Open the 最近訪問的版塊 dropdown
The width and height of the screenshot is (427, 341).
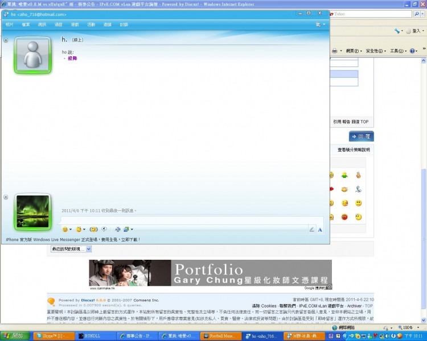pos(71,249)
